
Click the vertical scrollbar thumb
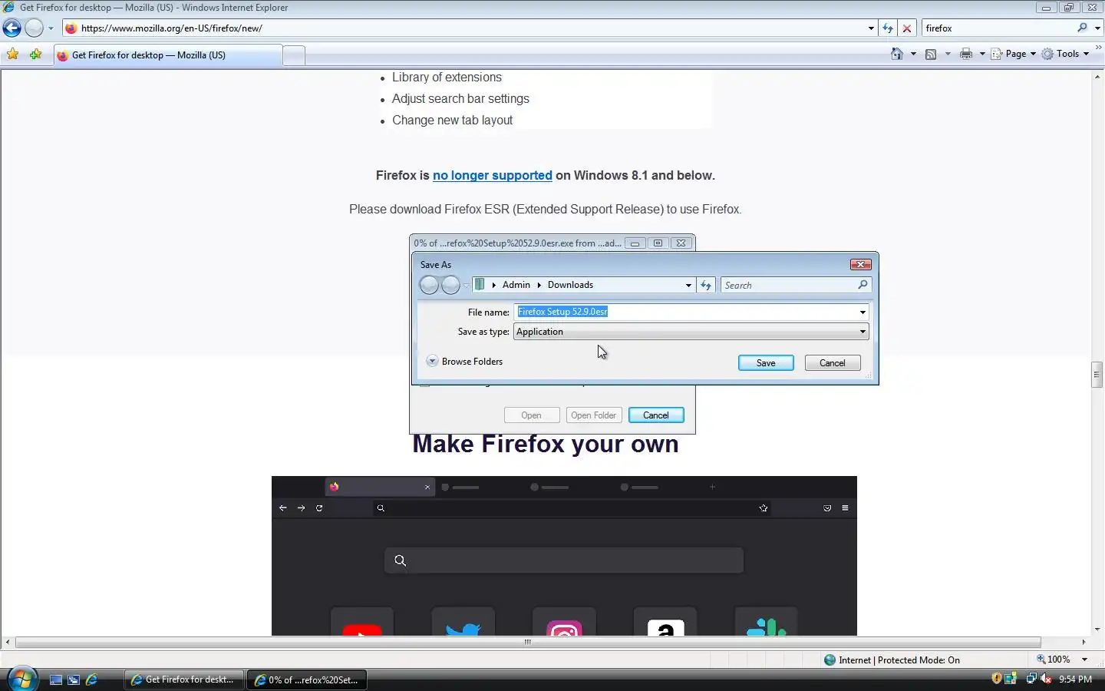point(1097,375)
